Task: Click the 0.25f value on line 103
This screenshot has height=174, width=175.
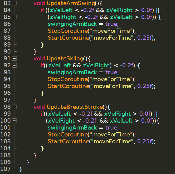Action: (145, 142)
